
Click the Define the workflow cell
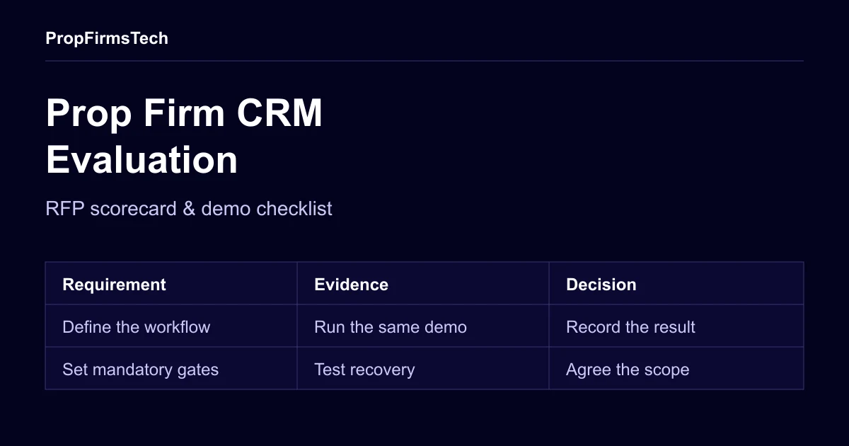(171, 326)
